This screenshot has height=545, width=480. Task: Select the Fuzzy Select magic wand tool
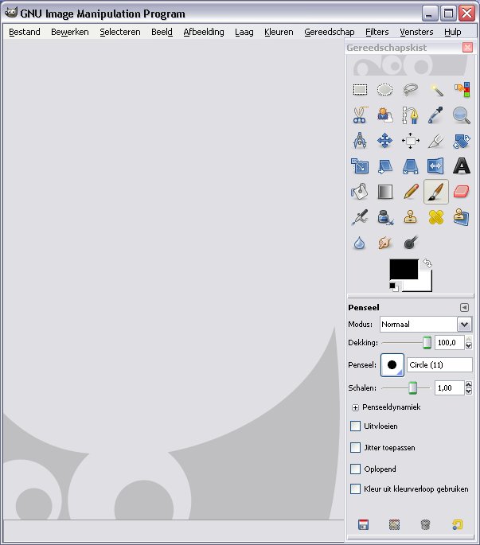pos(436,90)
